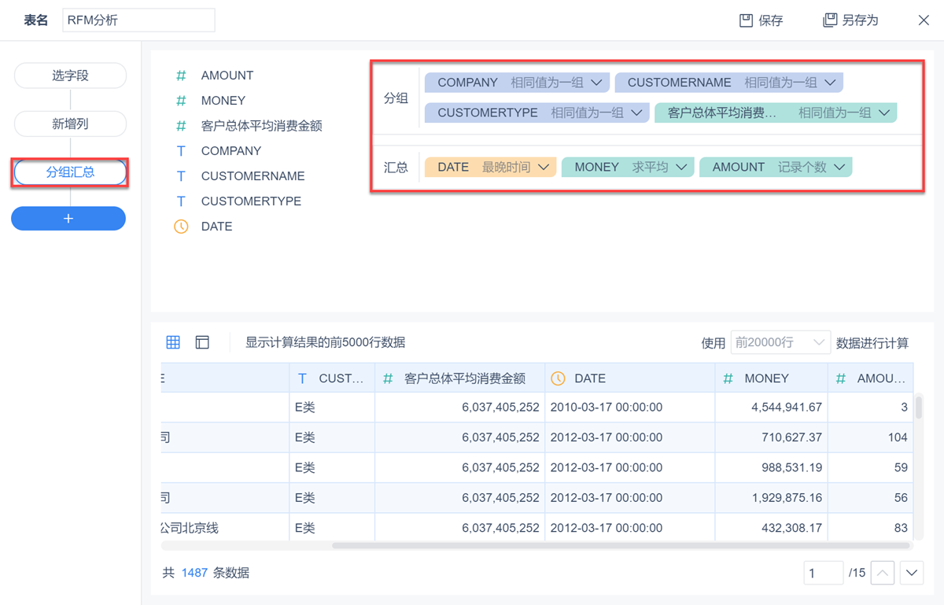944x605 pixels.
Task: Select the 新增列 step
Action: tap(70, 124)
